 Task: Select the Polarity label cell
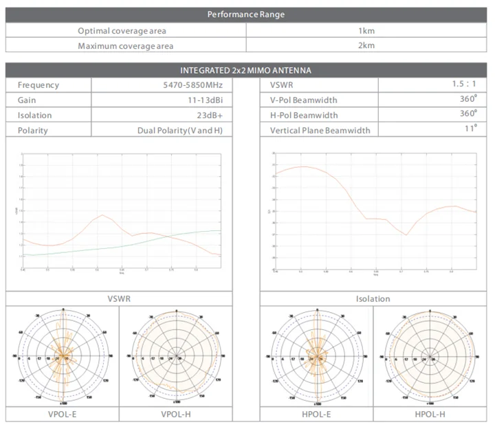48,131
